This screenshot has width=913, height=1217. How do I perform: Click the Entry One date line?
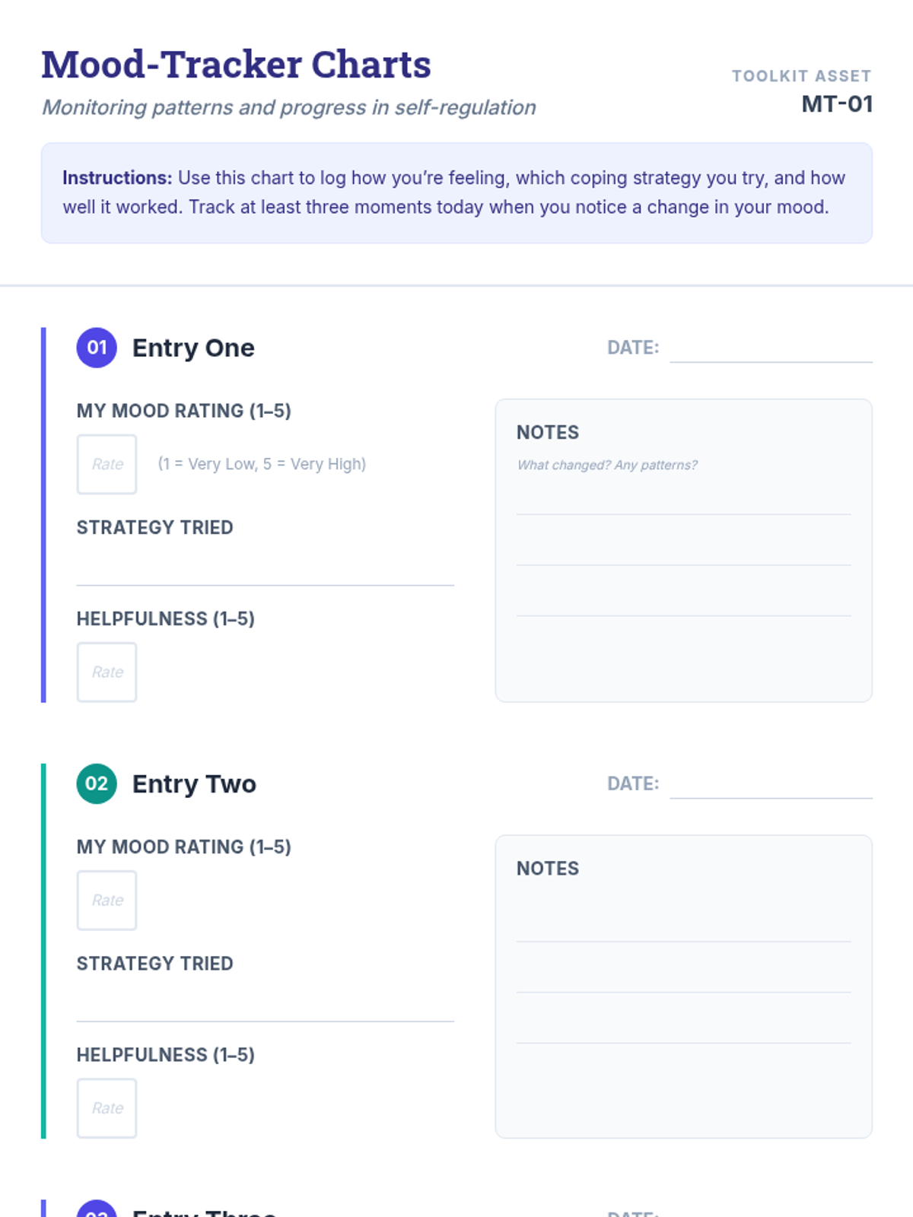771,348
